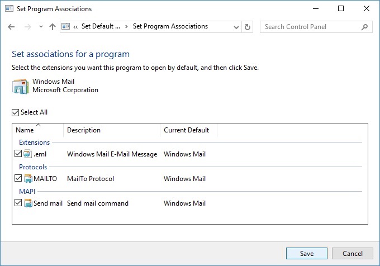Expand the address bar history dropdown
The width and height of the screenshot is (380, 266).
coord(236,27)
